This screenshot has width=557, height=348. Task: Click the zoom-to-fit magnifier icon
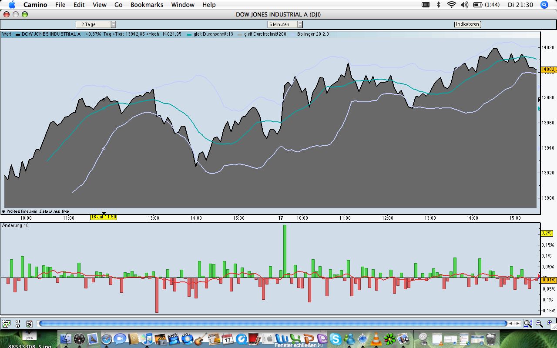click(x=528, y=323)
